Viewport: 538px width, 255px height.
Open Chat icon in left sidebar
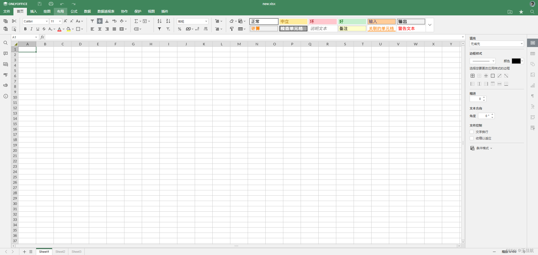[5, 64]
